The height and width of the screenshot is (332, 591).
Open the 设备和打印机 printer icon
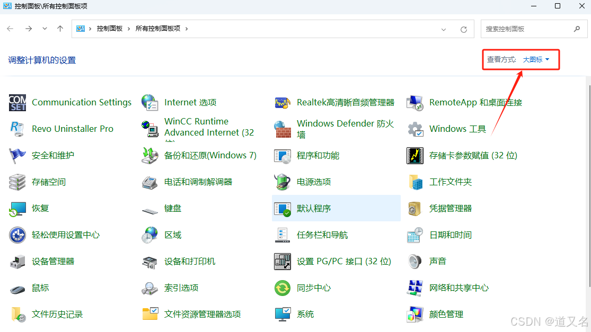coord(150,262)
